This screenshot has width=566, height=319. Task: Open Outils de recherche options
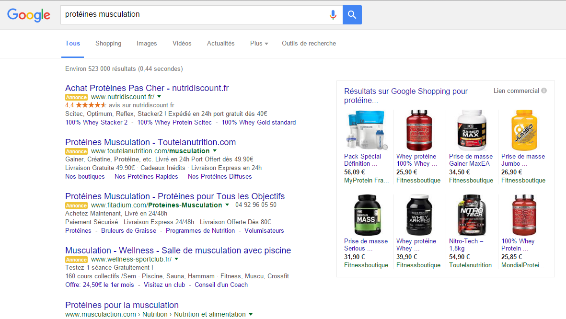[x=309, y=44]
